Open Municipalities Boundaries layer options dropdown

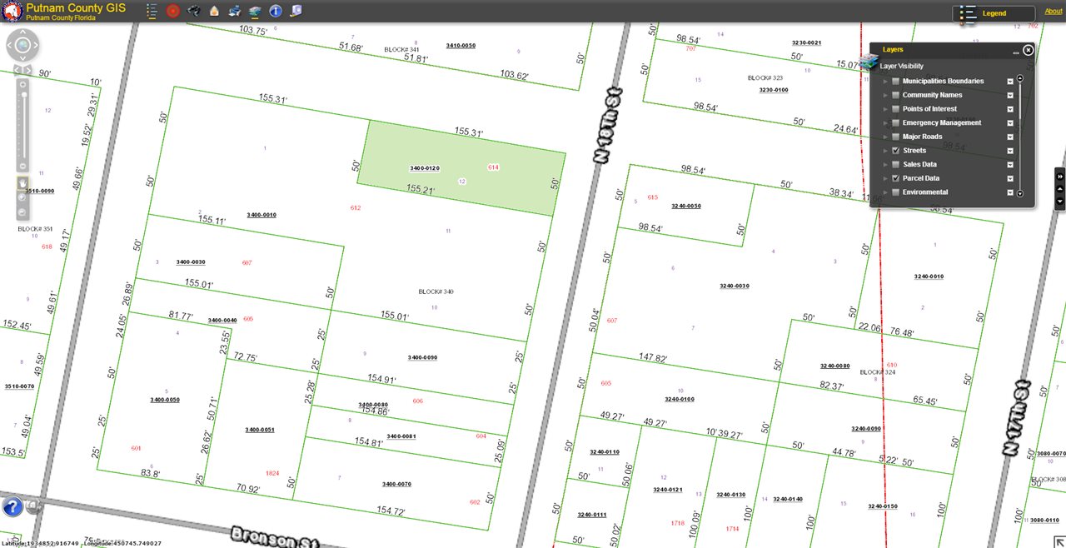point(1010,82)
